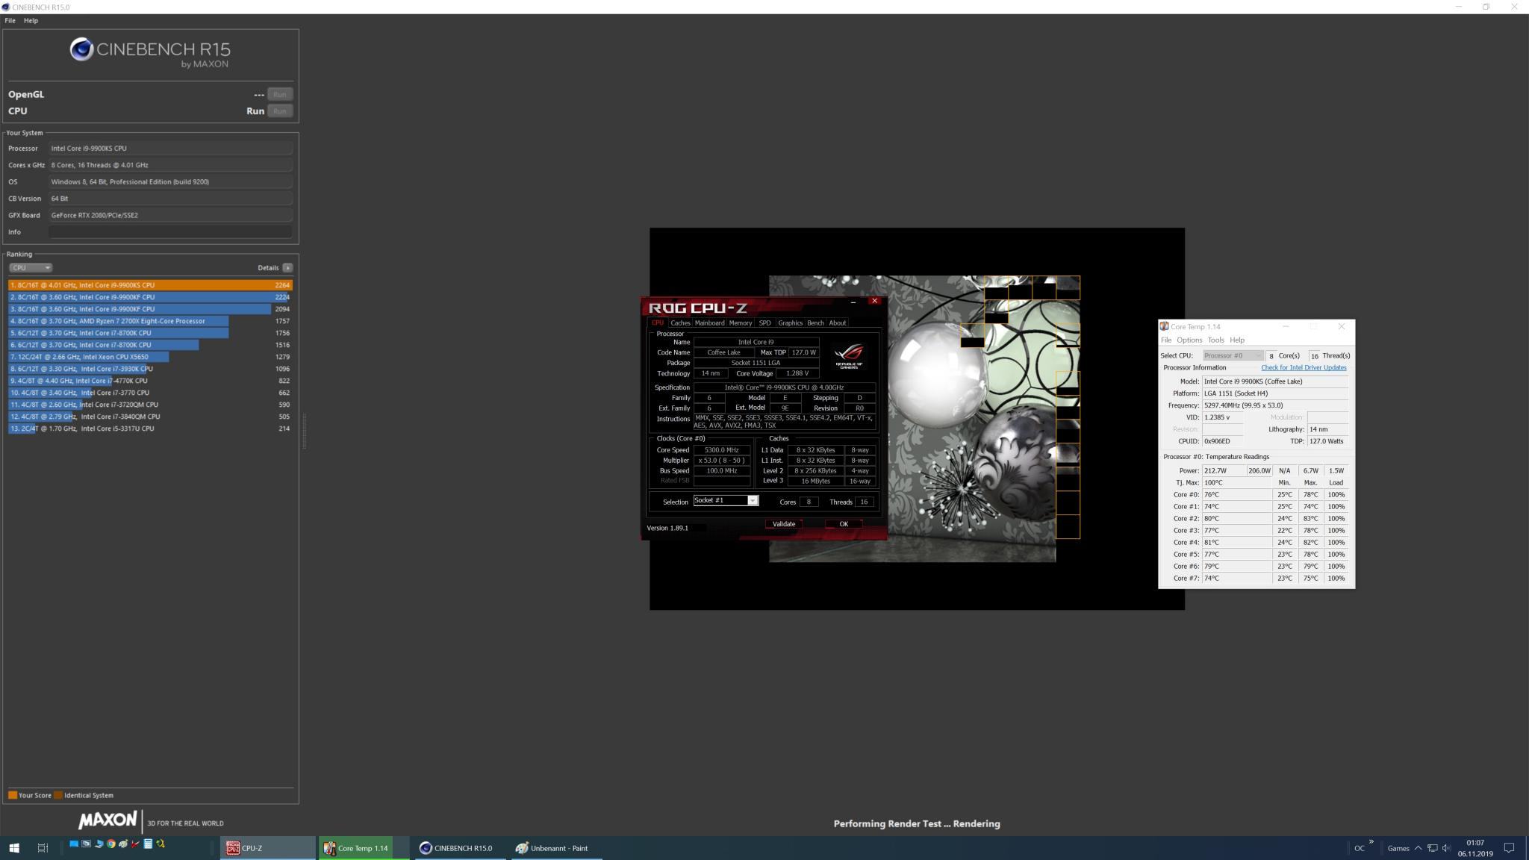
Task: Select ranking row 1 i9-9900KS score 2264
Action: 150,285
